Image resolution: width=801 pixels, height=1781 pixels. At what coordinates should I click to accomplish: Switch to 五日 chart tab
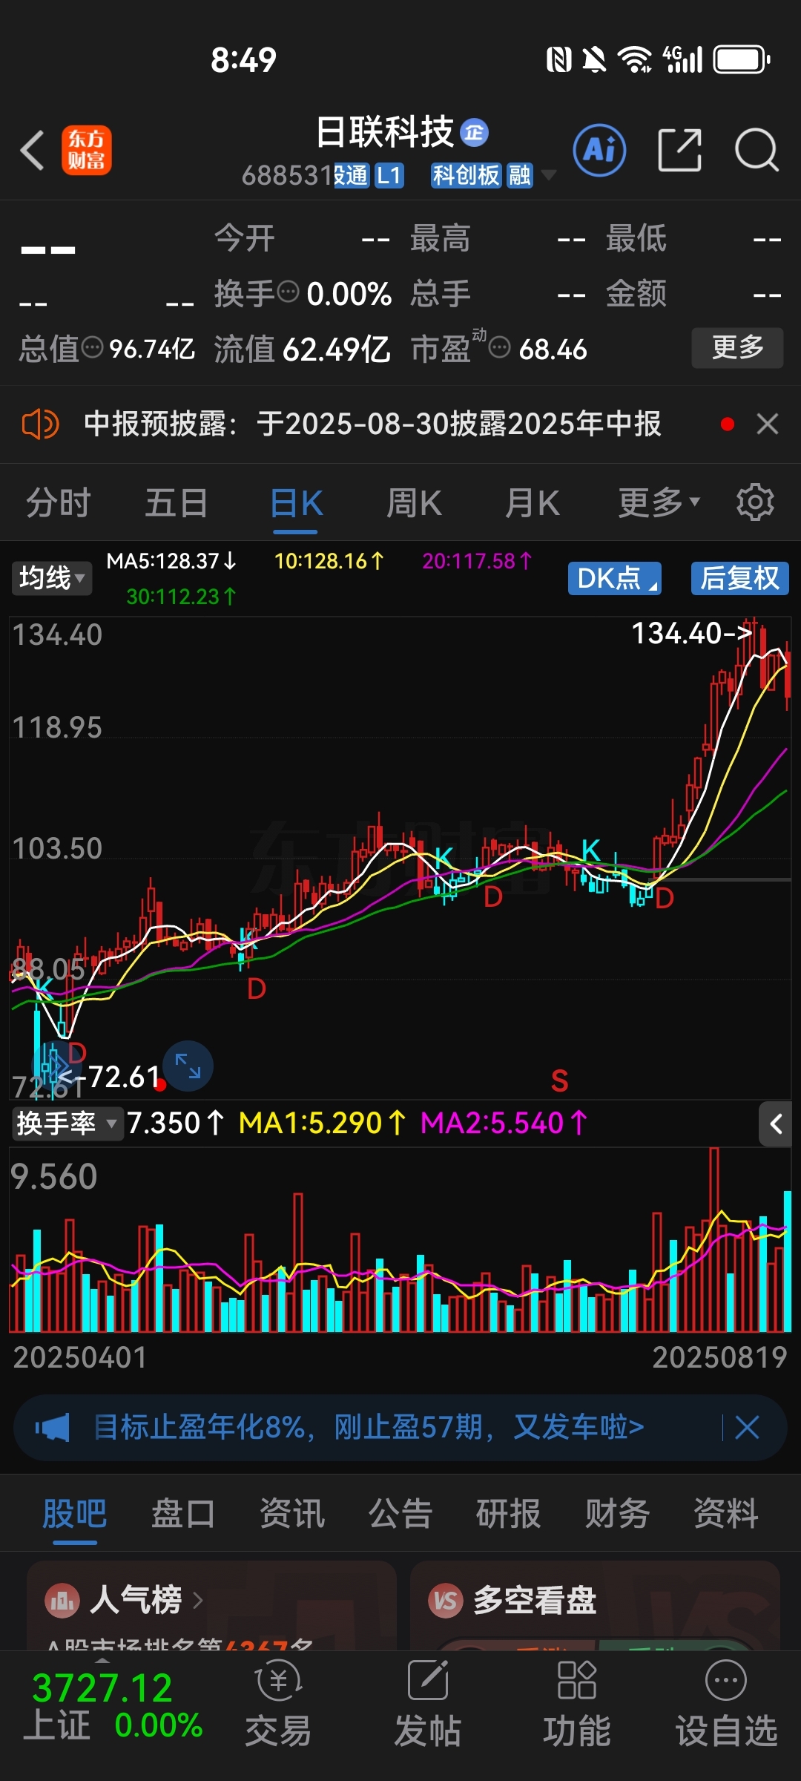point(177,502)
